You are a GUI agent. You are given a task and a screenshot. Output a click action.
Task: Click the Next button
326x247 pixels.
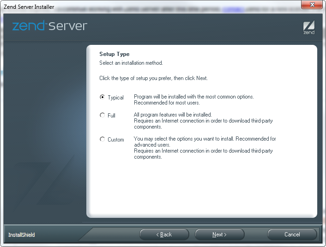[219, 235]
